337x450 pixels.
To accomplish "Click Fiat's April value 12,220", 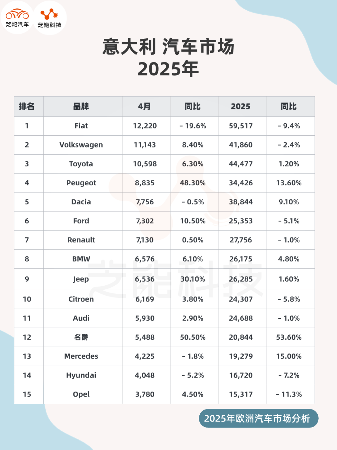I will 145,126.
